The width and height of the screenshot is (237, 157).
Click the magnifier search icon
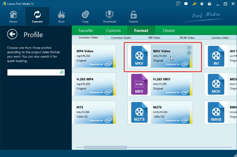tap(62, 72)
